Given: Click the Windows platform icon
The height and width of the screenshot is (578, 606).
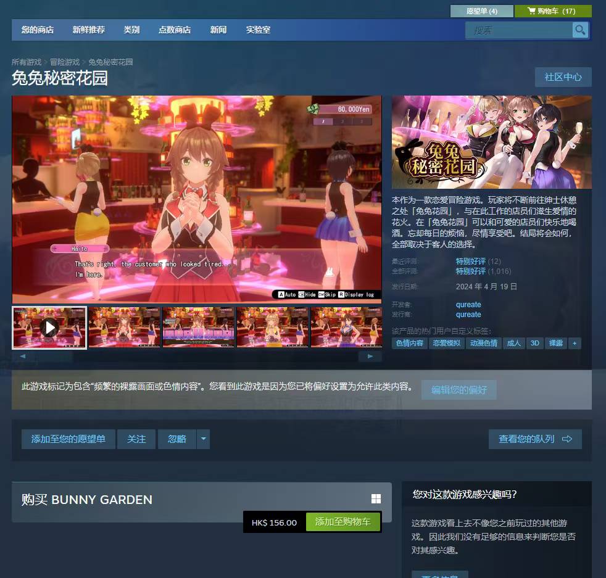Looking at the screenshot, I should pos(376,499).
